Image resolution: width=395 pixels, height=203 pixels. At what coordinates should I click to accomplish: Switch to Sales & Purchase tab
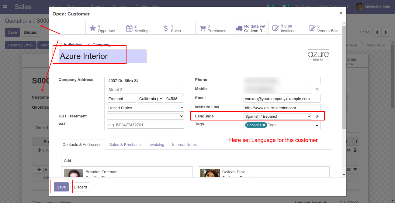125,145
